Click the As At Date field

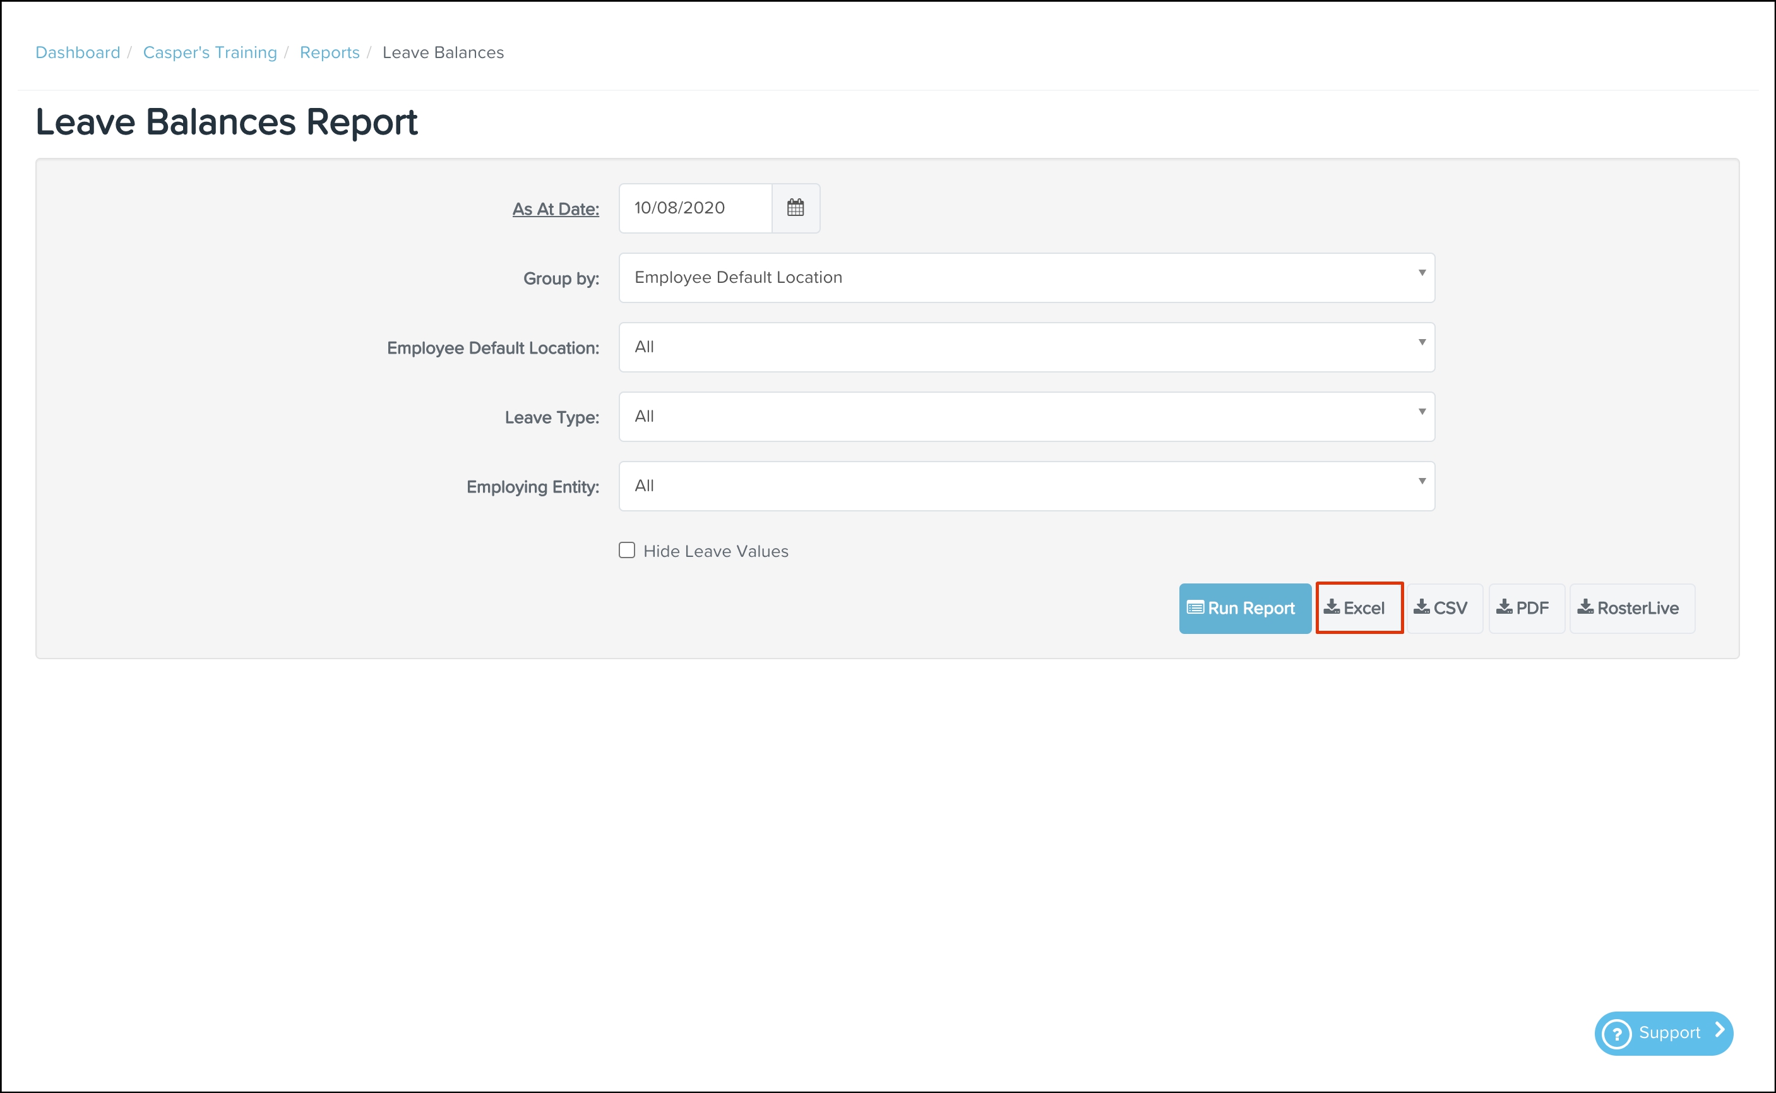695,208
